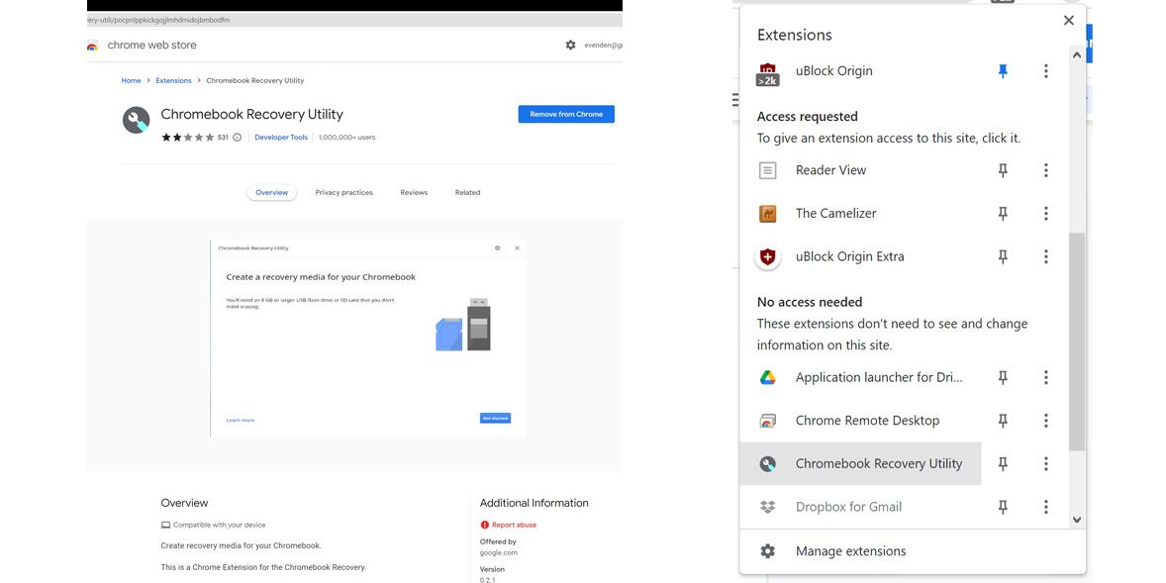
Task: Unpin uBlock Origin from toolbar
Action: pyautogui.click(x=1003, y=71)
